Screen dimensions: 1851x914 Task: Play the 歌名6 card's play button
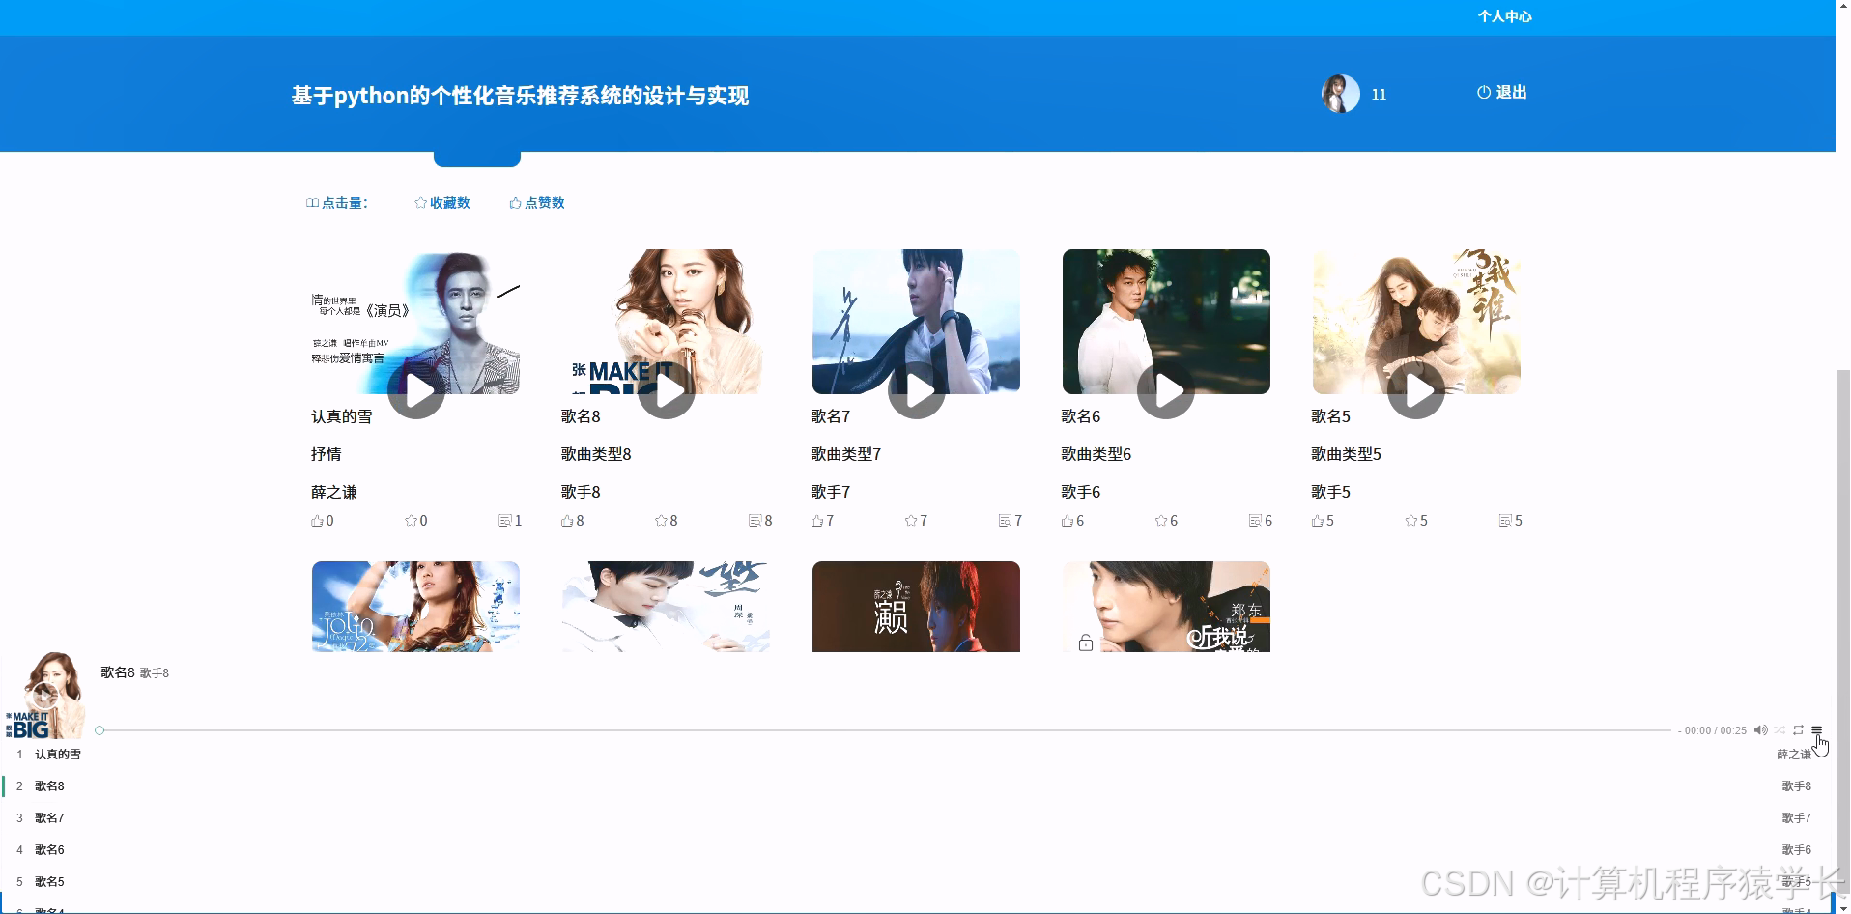click(x=1166, y=390)
